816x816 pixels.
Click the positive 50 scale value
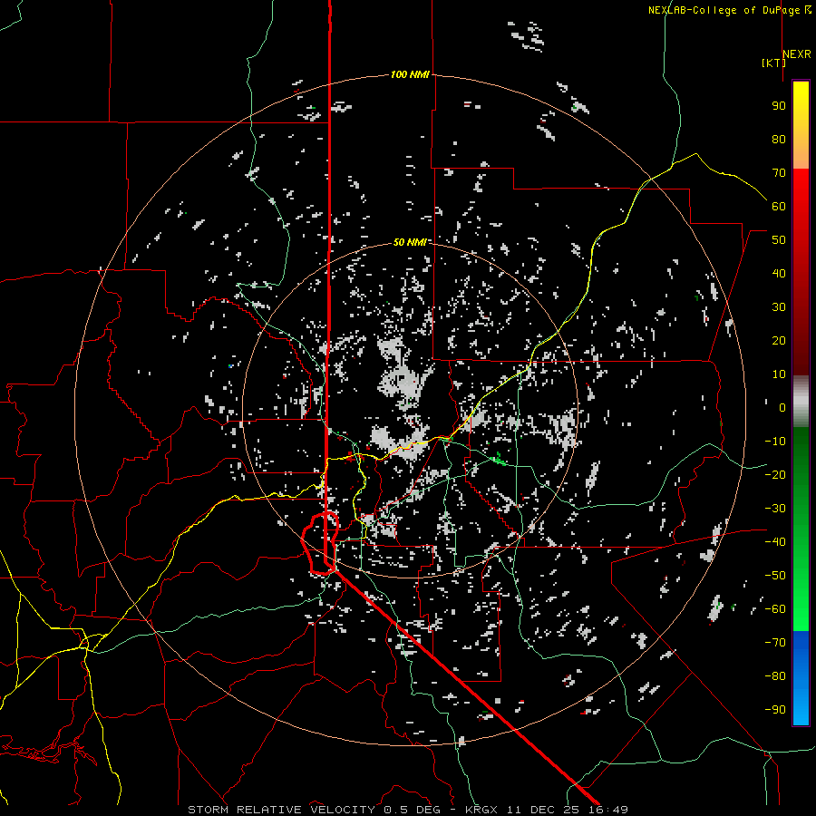pos(779,240)
